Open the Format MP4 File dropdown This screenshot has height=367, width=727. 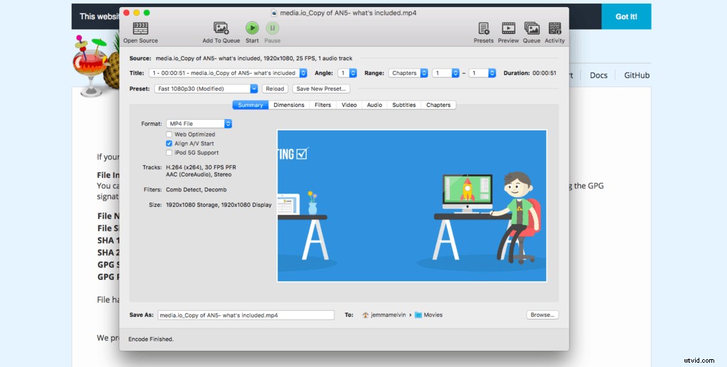tap(199, 123)
